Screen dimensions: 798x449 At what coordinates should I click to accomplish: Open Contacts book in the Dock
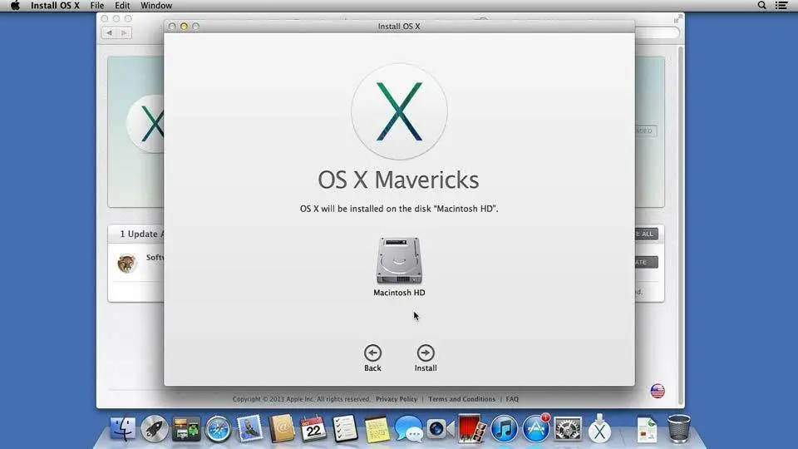pos(282,429)
